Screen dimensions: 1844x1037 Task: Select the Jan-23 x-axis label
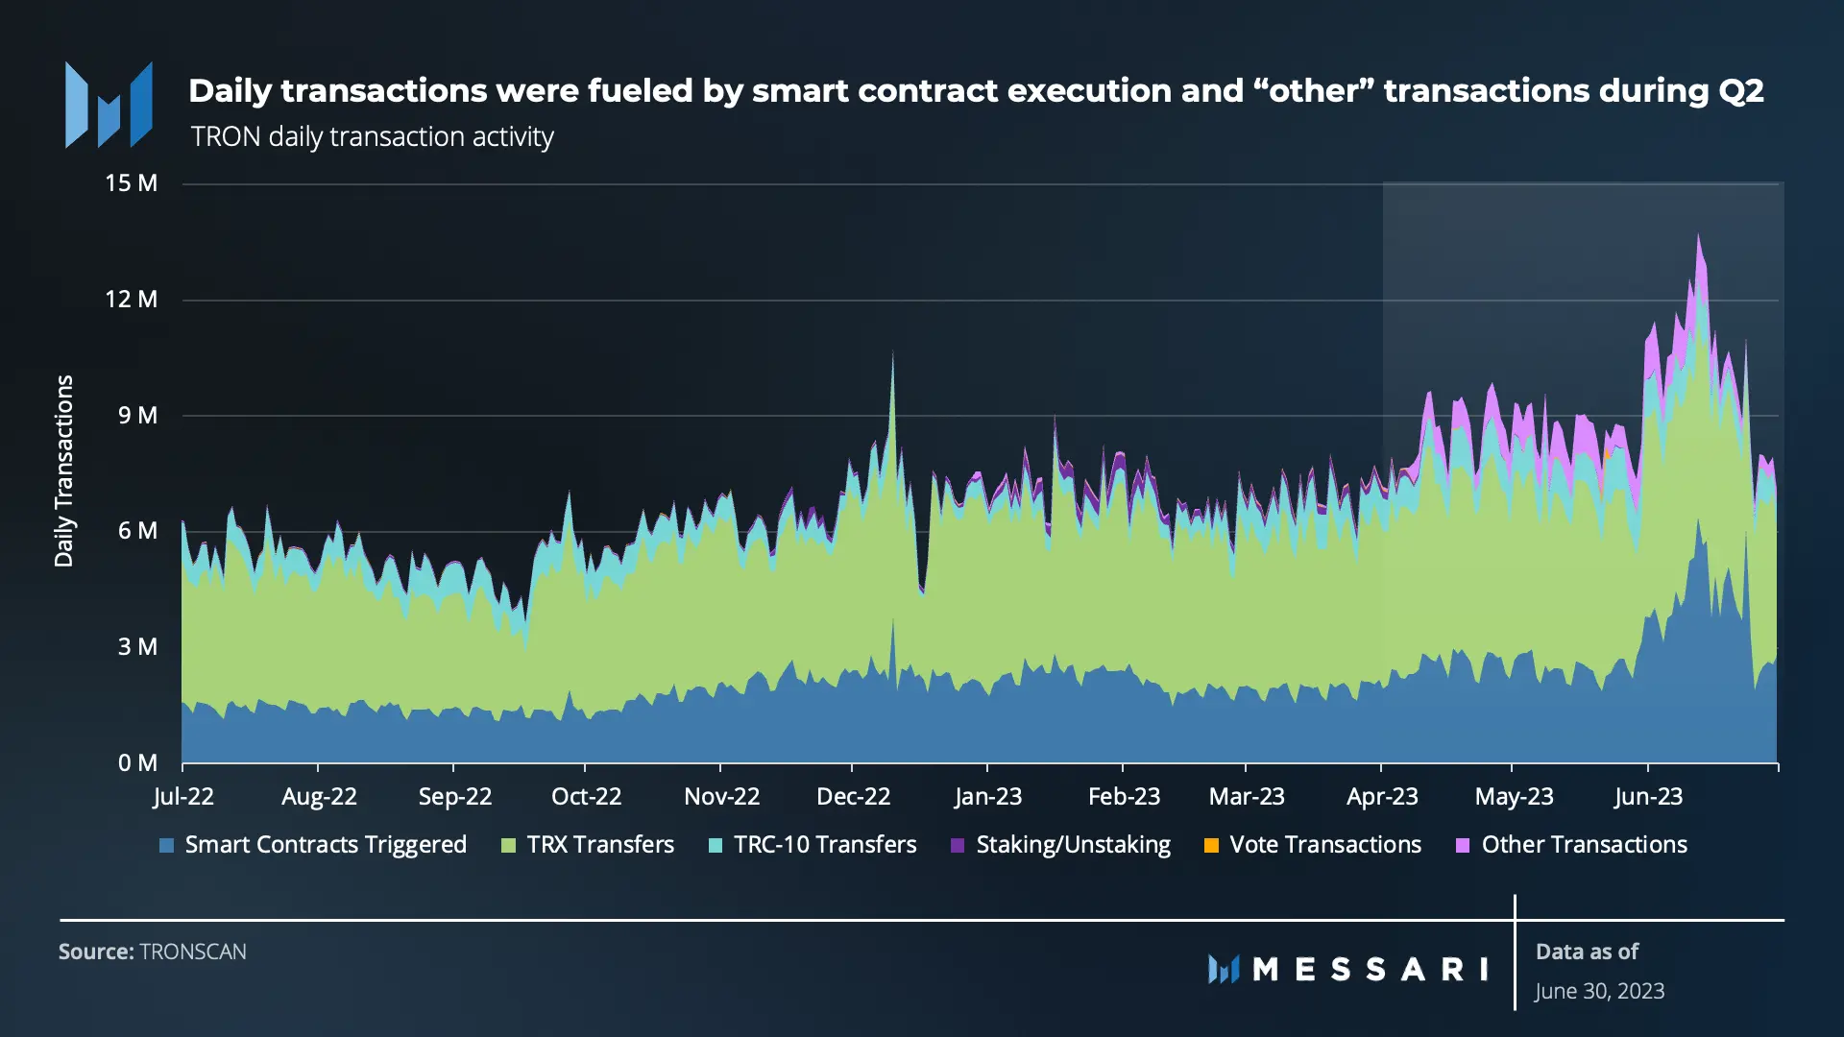coord(988,797)
